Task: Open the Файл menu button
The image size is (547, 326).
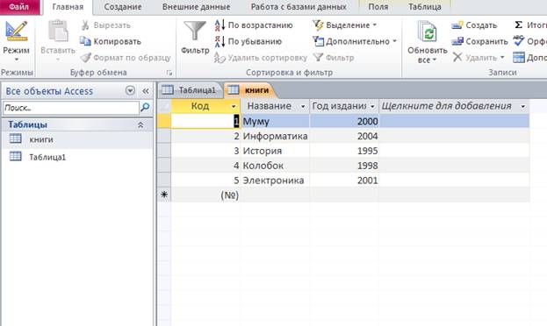Action: [19, 7]
